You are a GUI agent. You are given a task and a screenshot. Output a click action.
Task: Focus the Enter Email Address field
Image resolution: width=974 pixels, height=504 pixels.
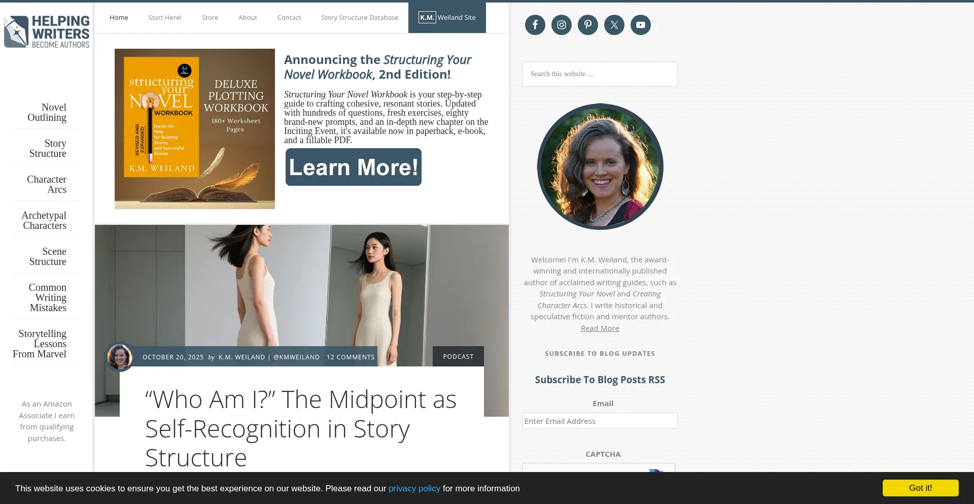tap(600, 421)
